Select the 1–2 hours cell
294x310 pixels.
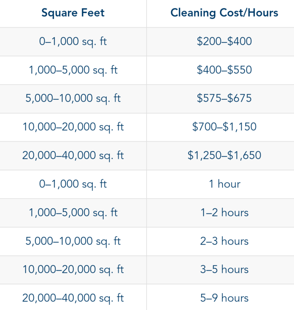click(224, 213)
